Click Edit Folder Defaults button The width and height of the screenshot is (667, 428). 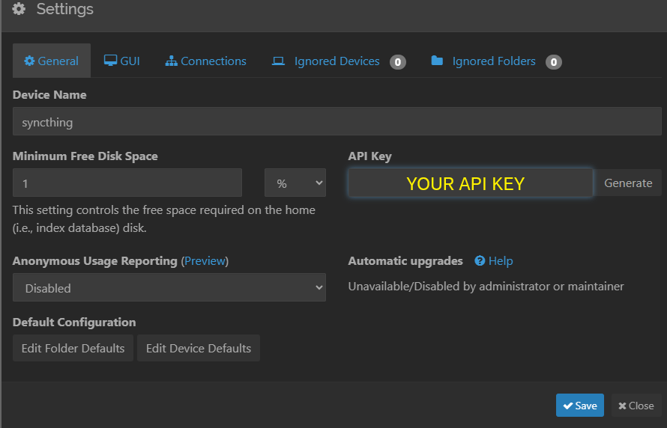coord(73,348)
